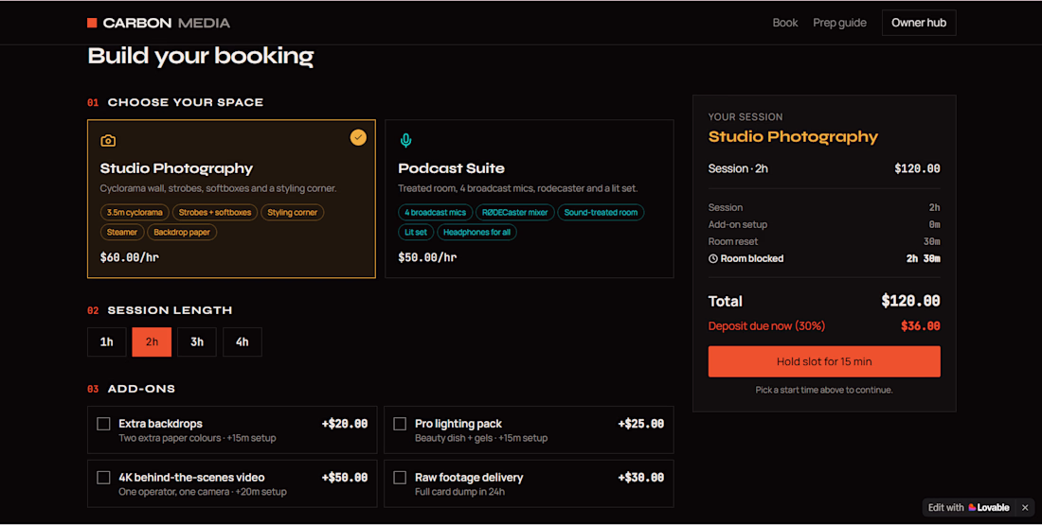Viewport: 1042px width, 525px height.
Task: Click the Strobes + softboxes tag
Action: [215, 213]
